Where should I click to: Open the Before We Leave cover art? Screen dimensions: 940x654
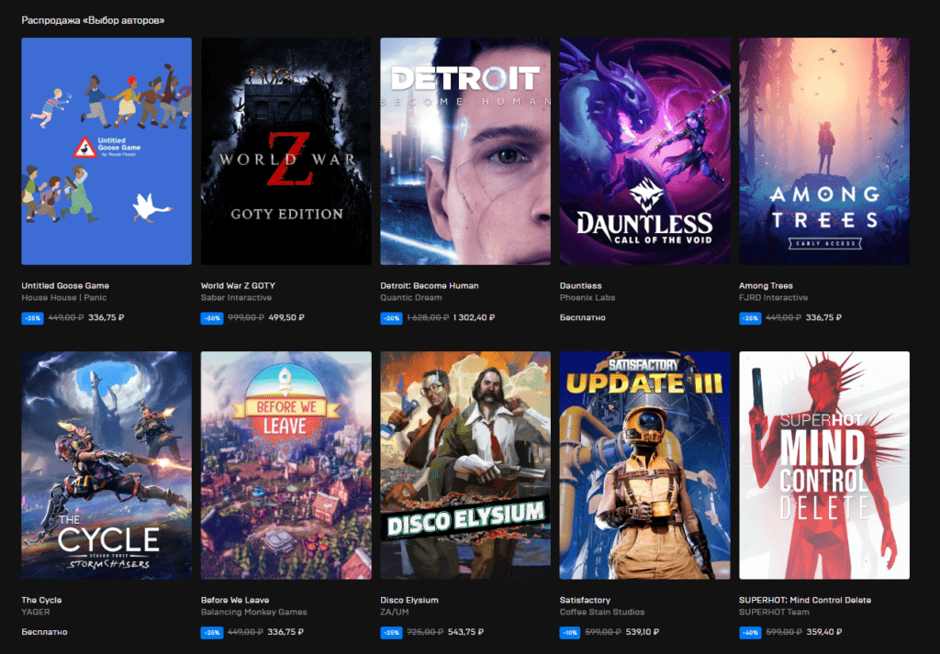286,465
